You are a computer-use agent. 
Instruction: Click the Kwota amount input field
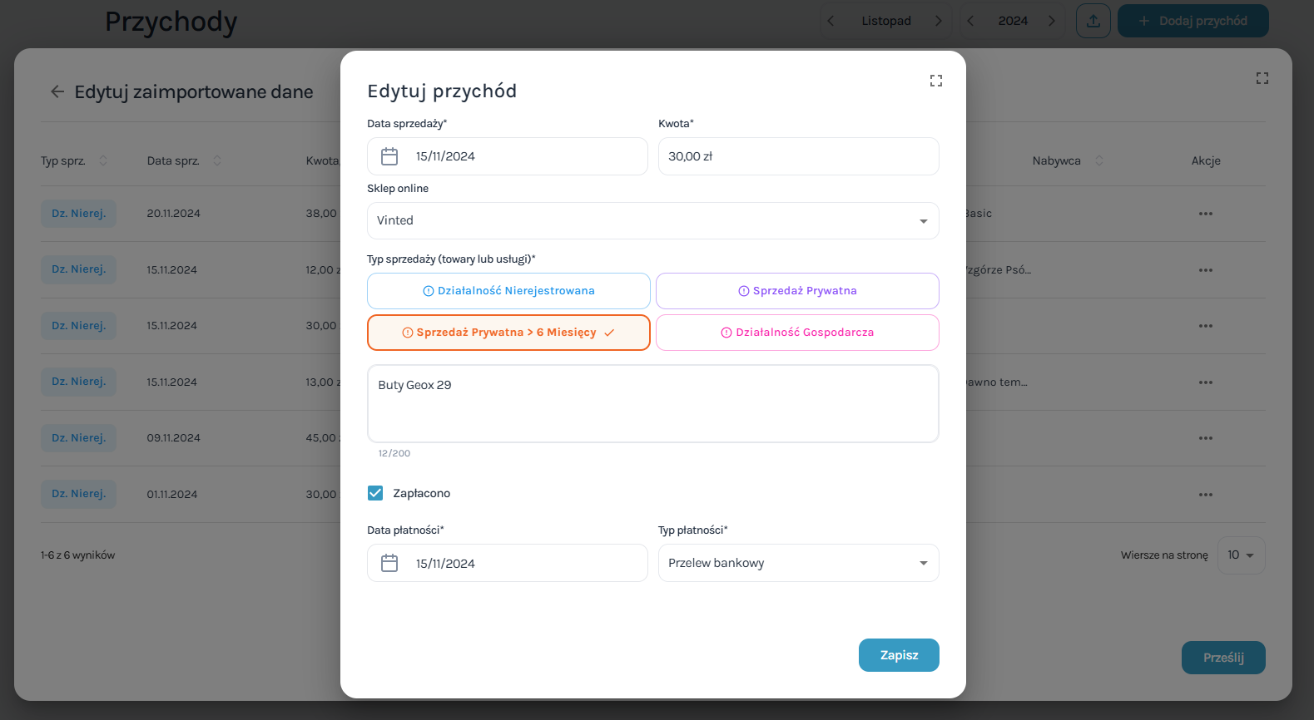coord(798,156)
